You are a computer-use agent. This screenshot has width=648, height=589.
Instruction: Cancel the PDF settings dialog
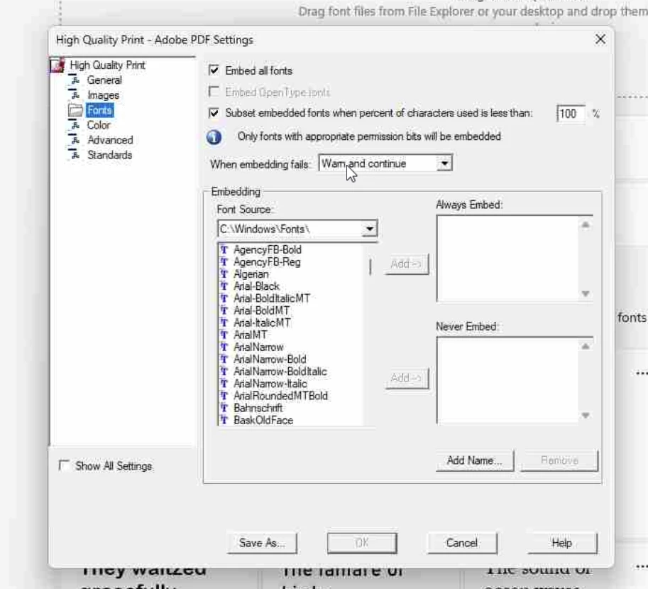tap(462, 543)
